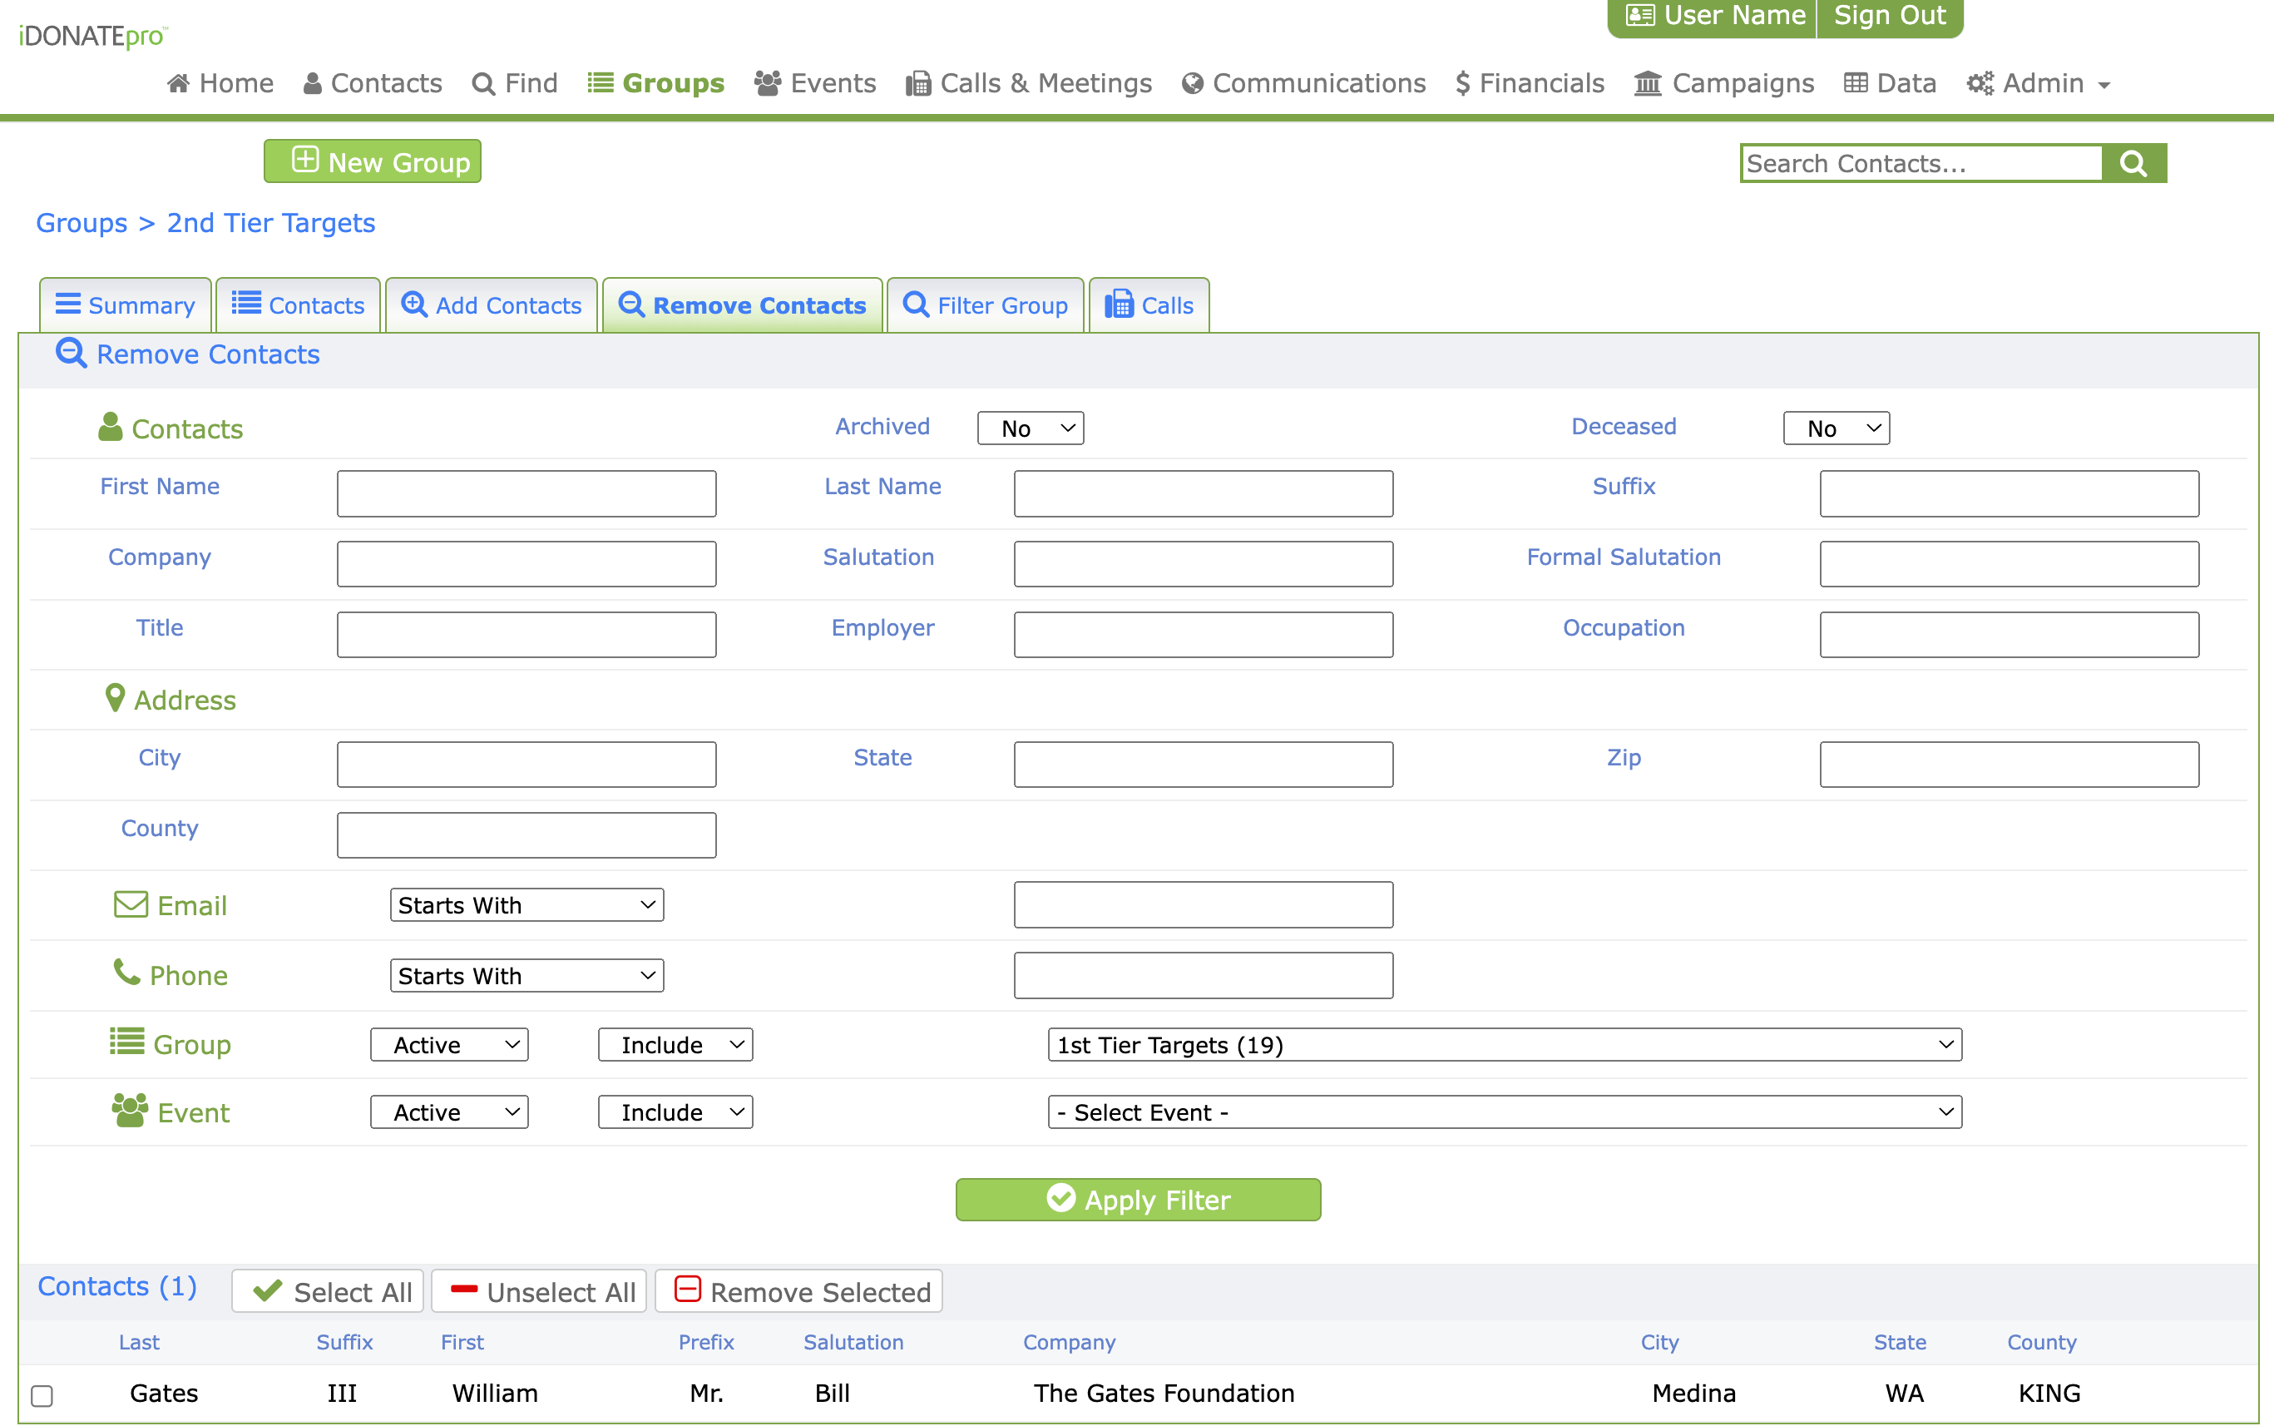2274x1426 pixels.
Task: Check the Gates contact row checkbox
Action: coord(42,1395)
